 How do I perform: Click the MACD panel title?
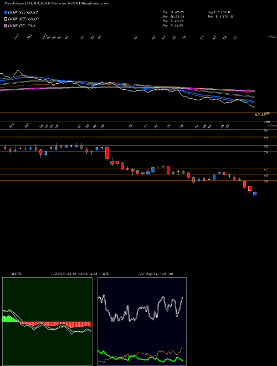coord(17,274)
